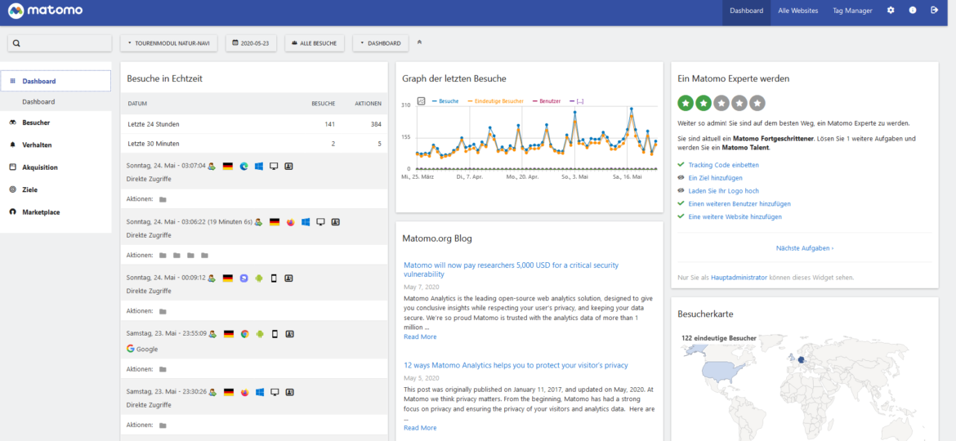The width and height of the screenshot is (956, 441).
Task: Click the Firefox icon in the 03:06:22 visit
Action: coord(290,222)
